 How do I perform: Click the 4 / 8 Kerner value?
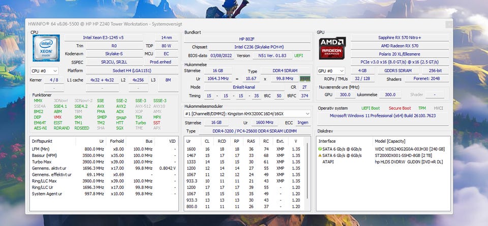pos(53,80)
